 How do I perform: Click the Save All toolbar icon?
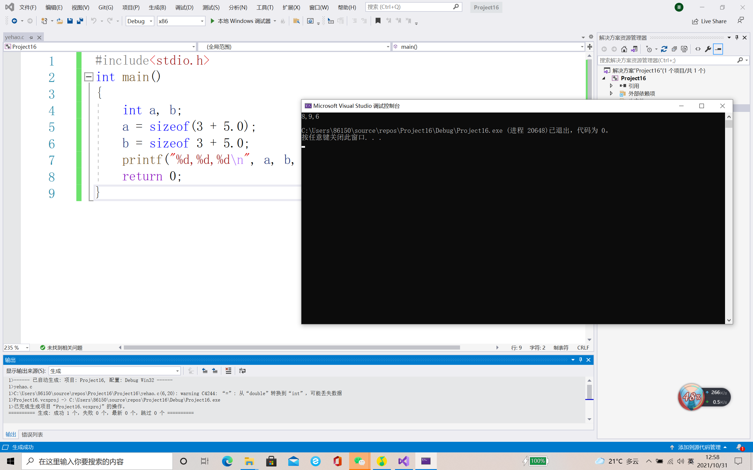coord(80,21)
